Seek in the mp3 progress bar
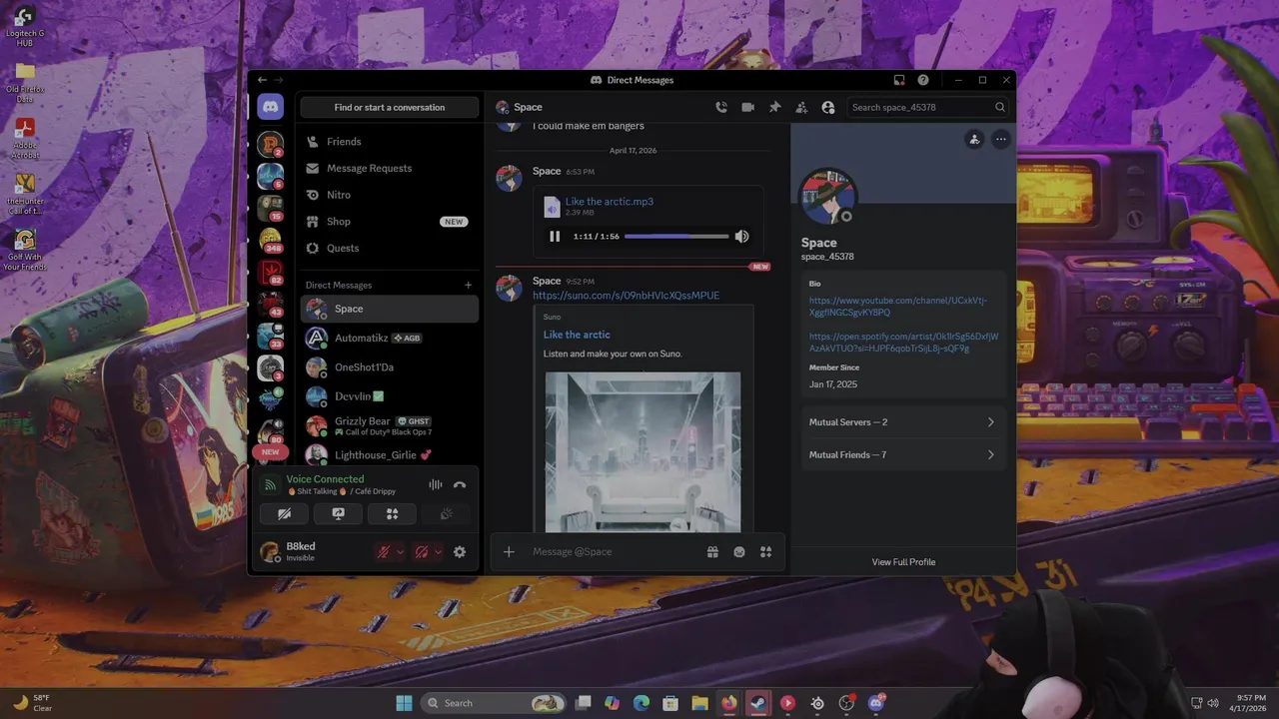This screenshot has height=719, width=1279. 676,237
